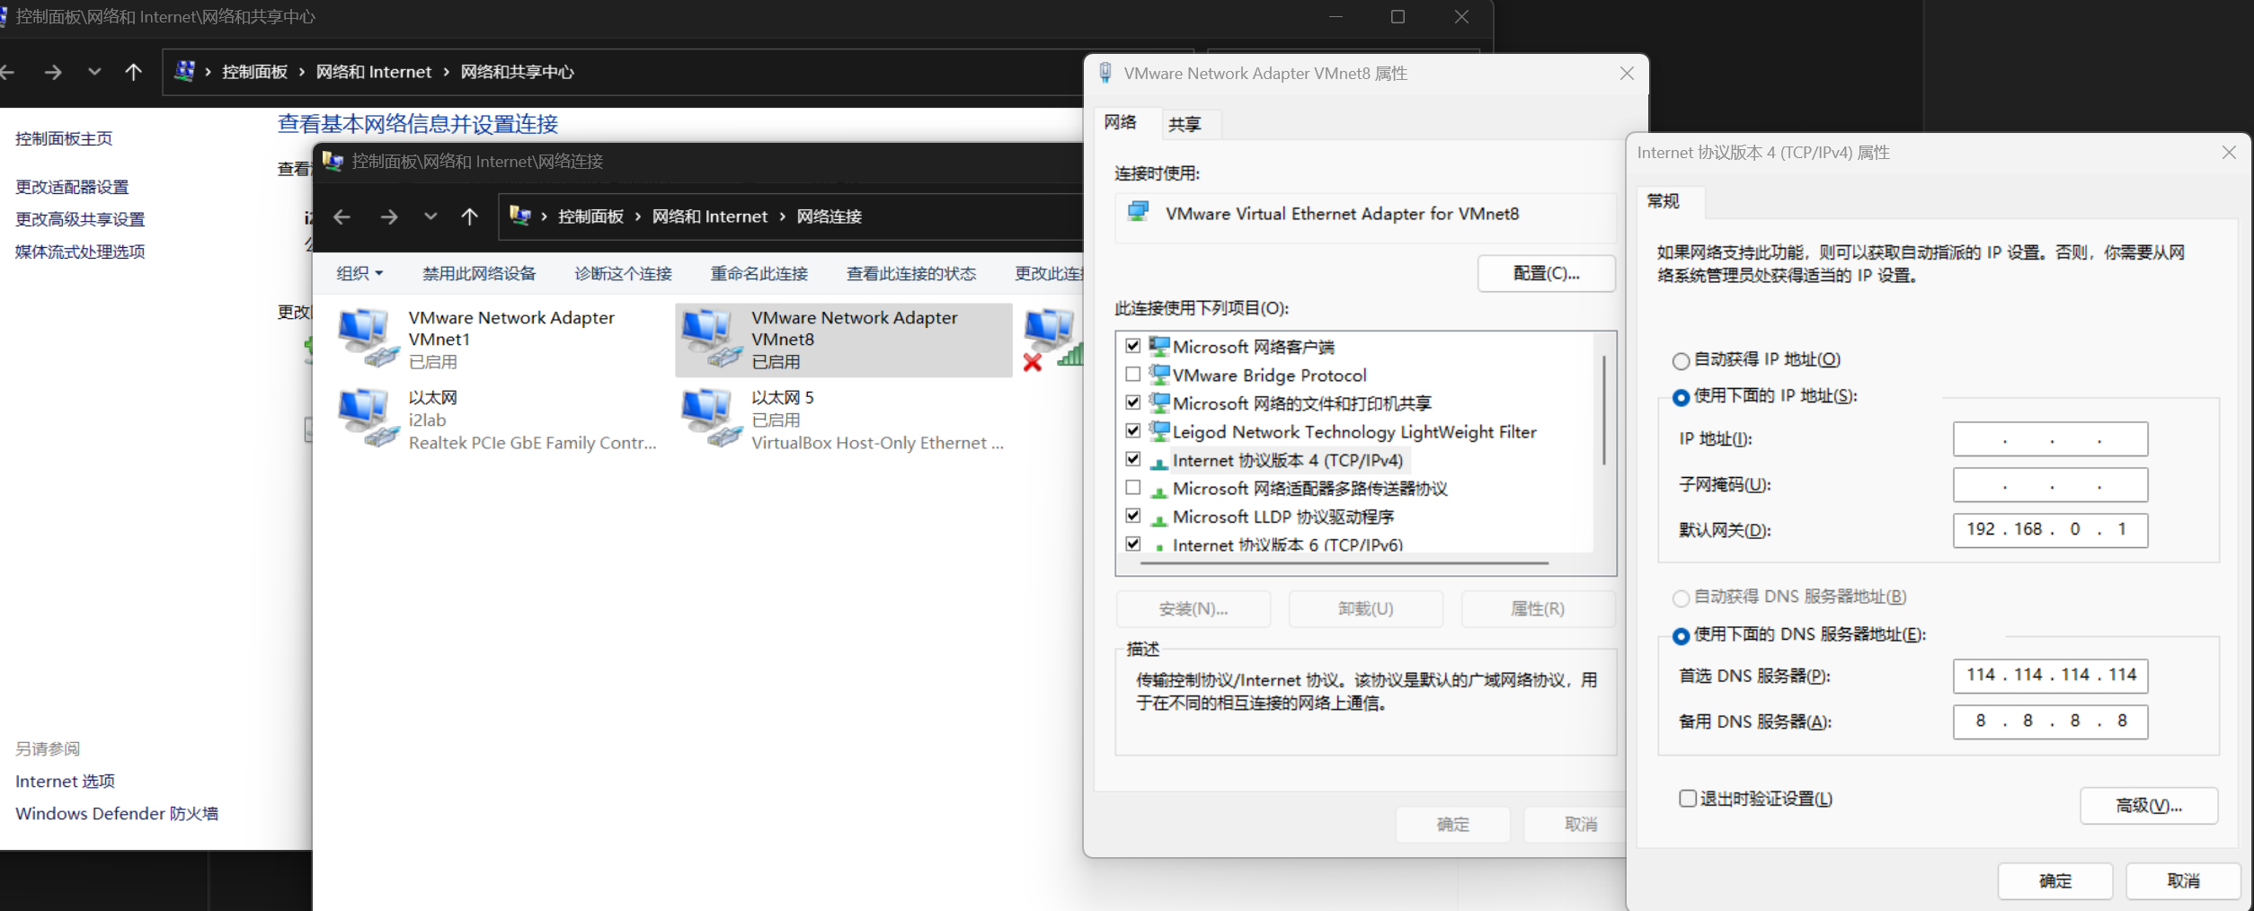This screenshot has width=2254, height=911.
Task: Click 诊断这个连接 in the toolbar
Action: point(624,273)
